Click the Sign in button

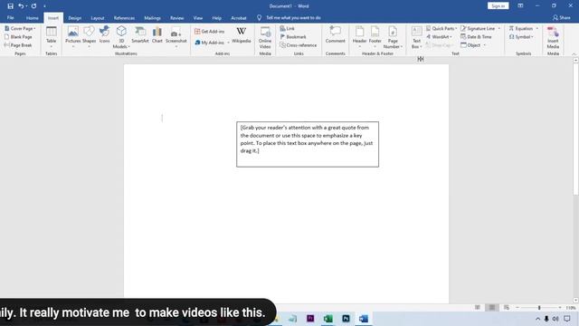[498, 6]
